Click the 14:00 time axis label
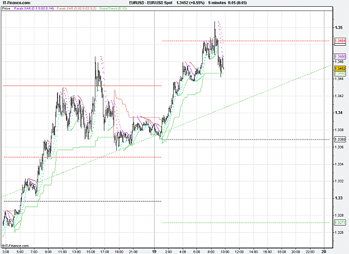 click(254, 252)
